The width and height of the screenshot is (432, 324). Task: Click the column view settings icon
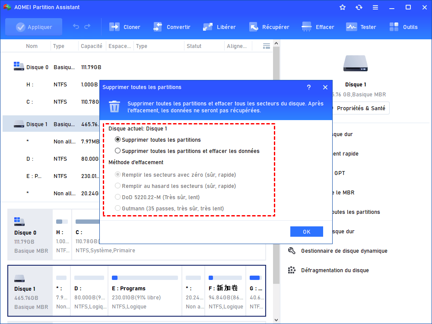[267, 46]
